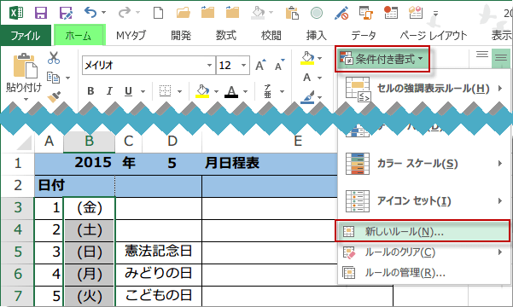Open the ファイル tab
This screenshot has height=307, width=513.
26,35
